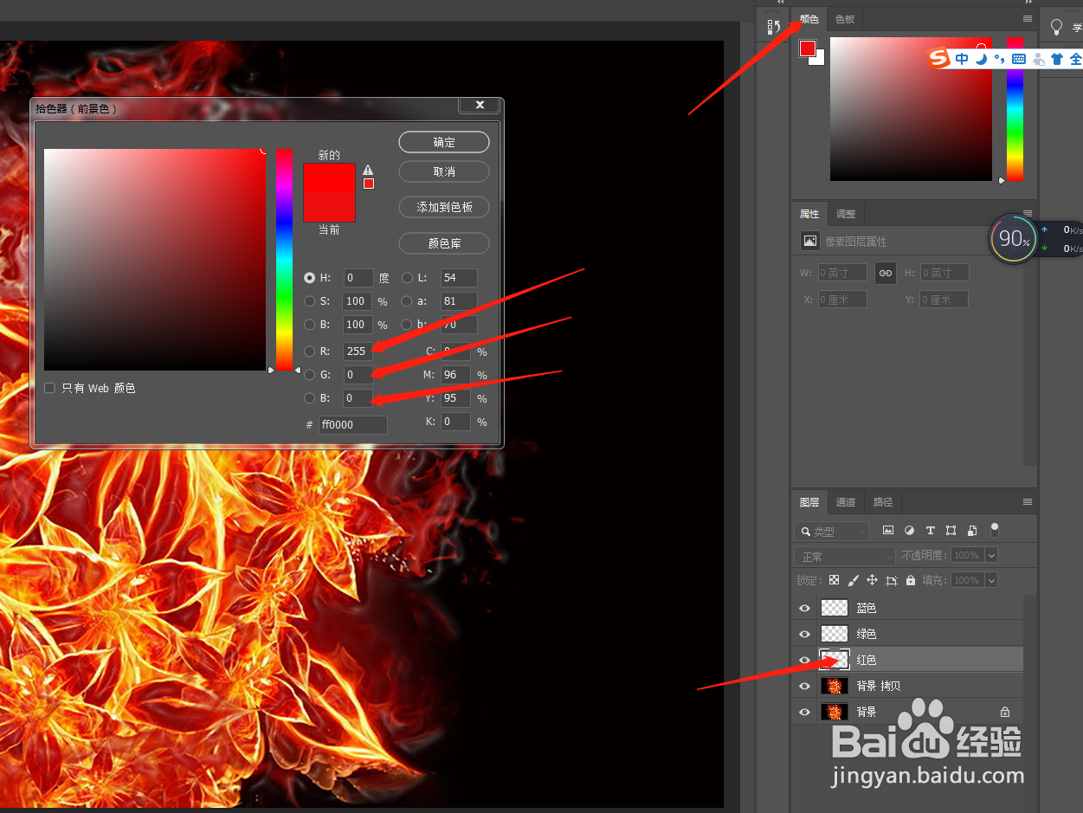
Task: Click the Sogou input method S icon
Action: [939, 58]
